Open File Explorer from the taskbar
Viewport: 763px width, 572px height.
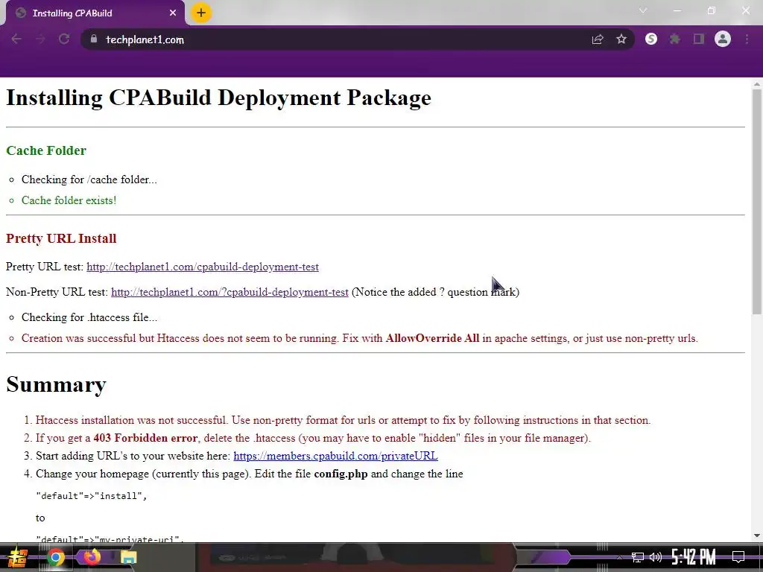tap(128, 557)
